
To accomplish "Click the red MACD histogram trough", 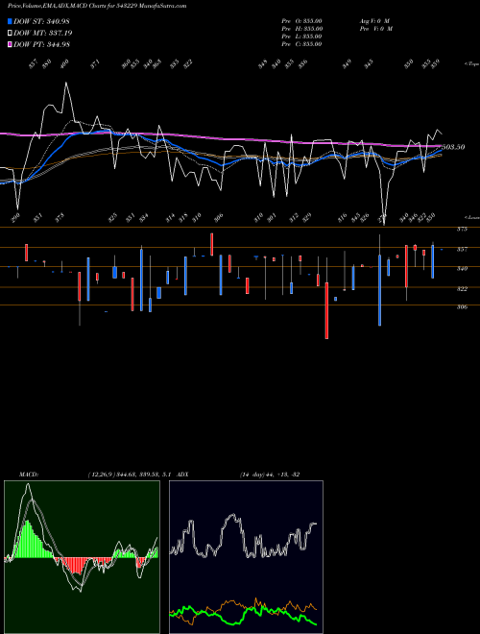I will click(x=77, y=566).
